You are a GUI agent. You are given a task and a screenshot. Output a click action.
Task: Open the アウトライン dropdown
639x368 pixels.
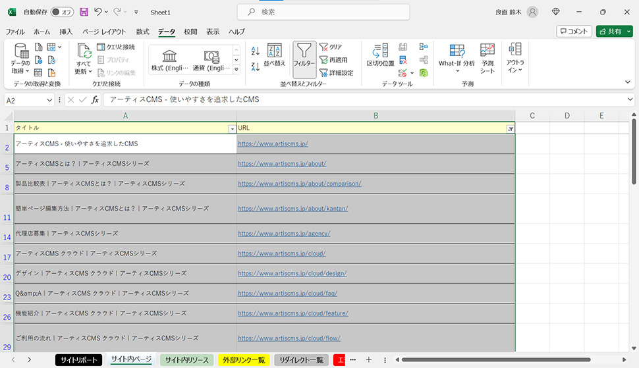[x=515, y=58]
